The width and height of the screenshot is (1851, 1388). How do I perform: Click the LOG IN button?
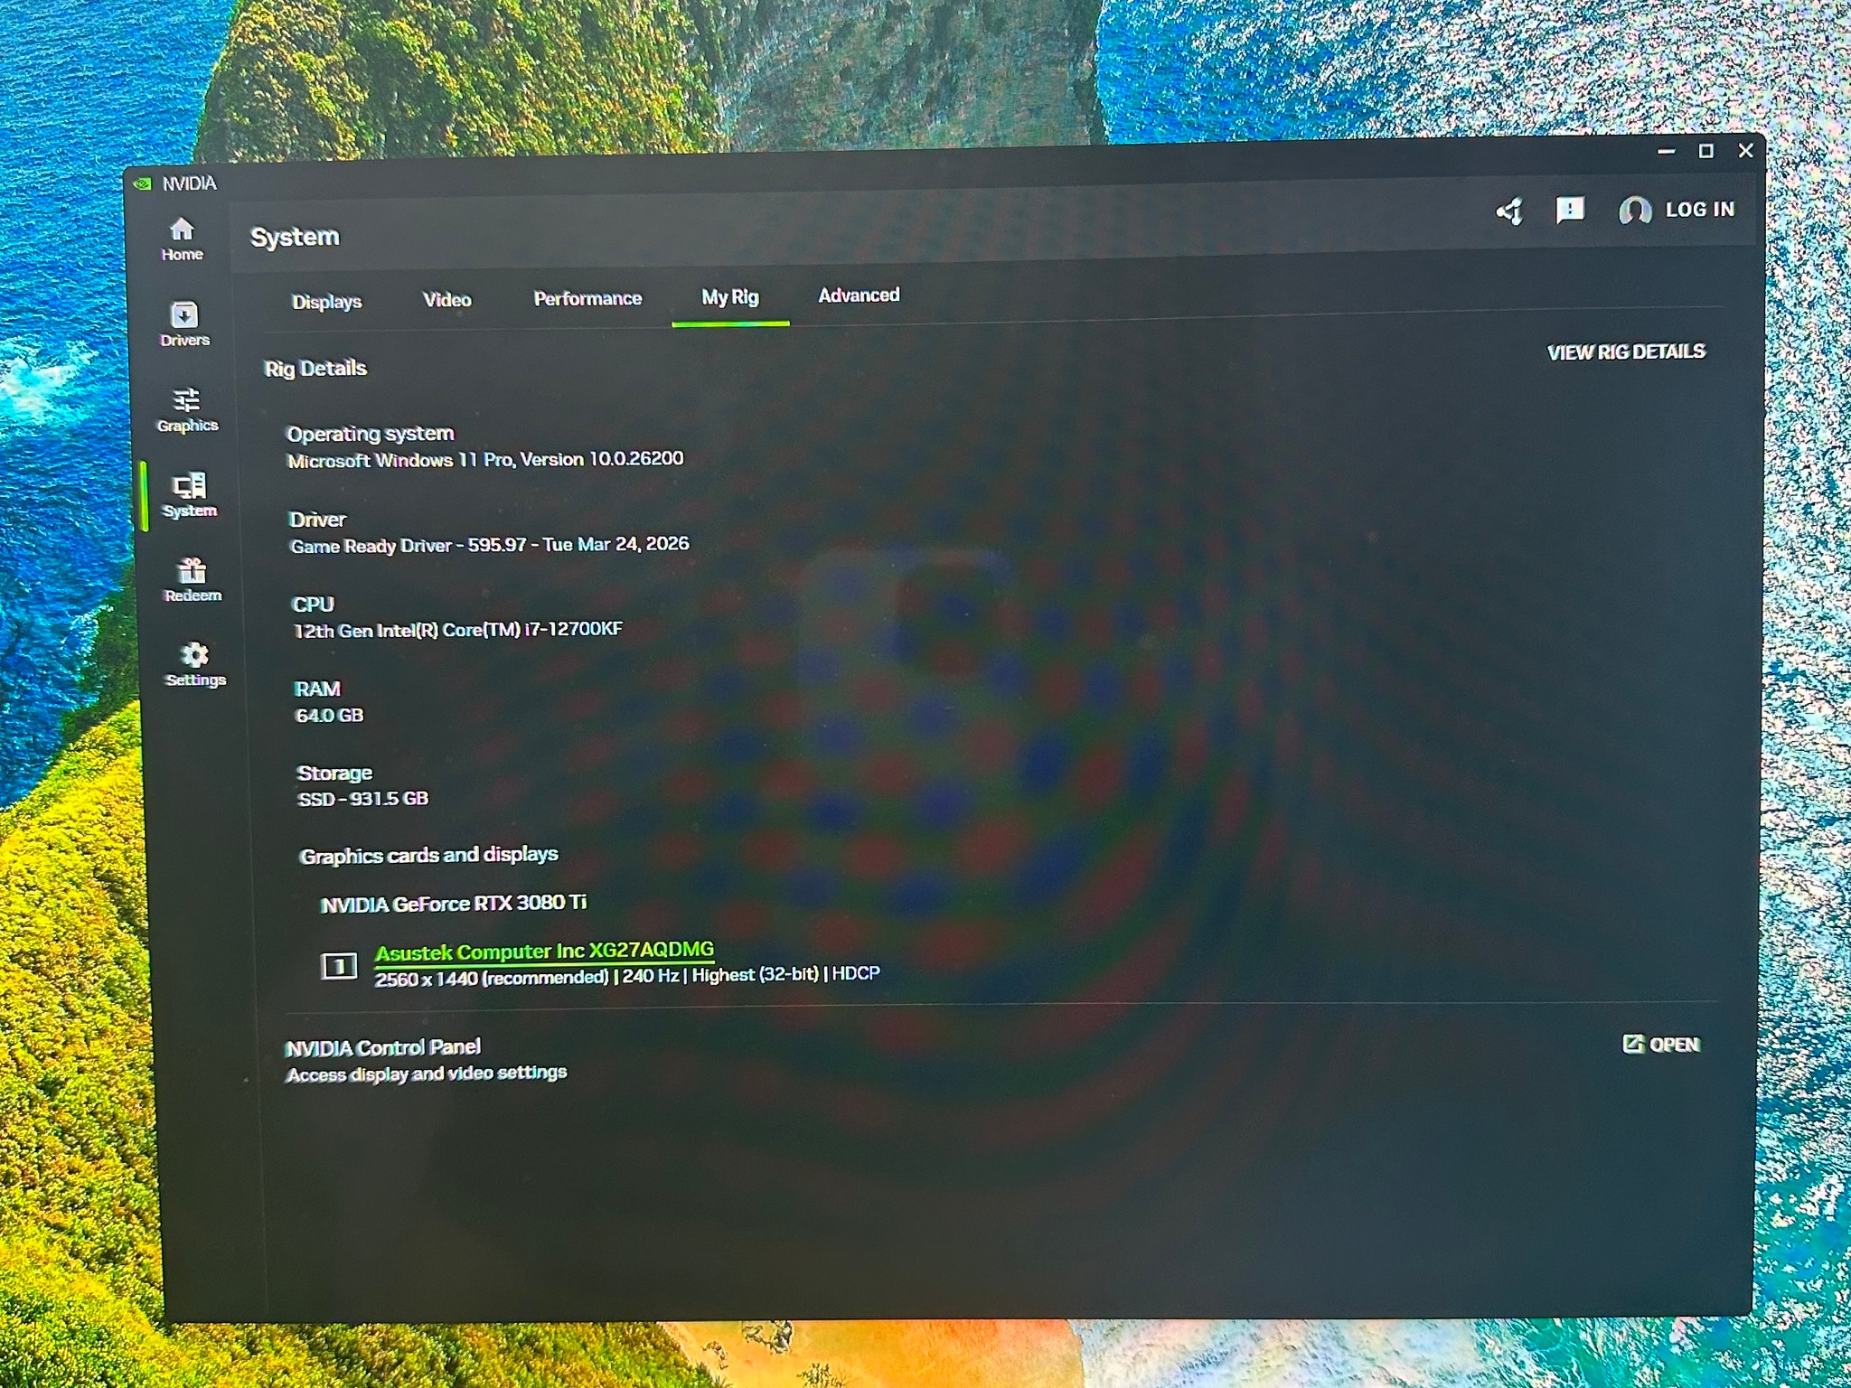[x=1700, y=210]
